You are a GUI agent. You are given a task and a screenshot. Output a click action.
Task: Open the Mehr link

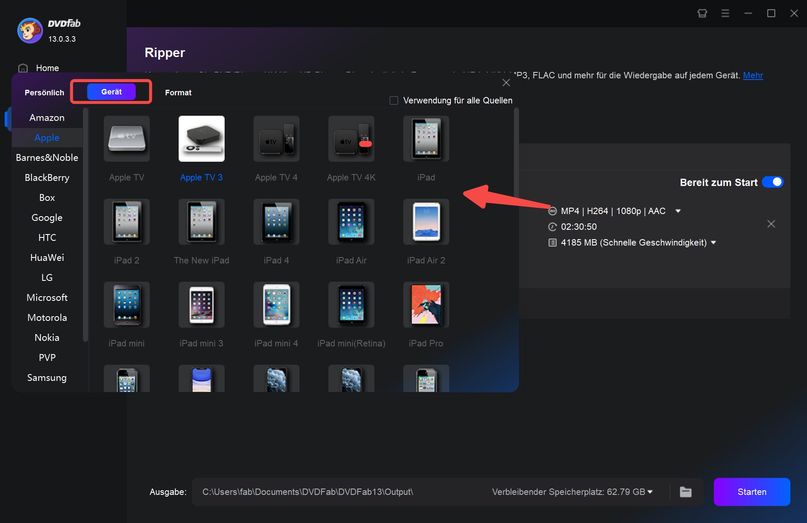coord(753,75)
